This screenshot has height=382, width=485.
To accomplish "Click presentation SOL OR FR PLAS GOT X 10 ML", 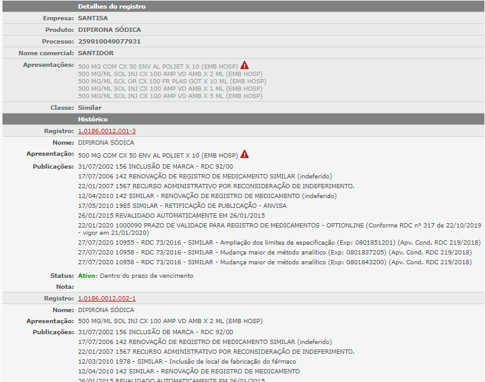I will (172, 82).
